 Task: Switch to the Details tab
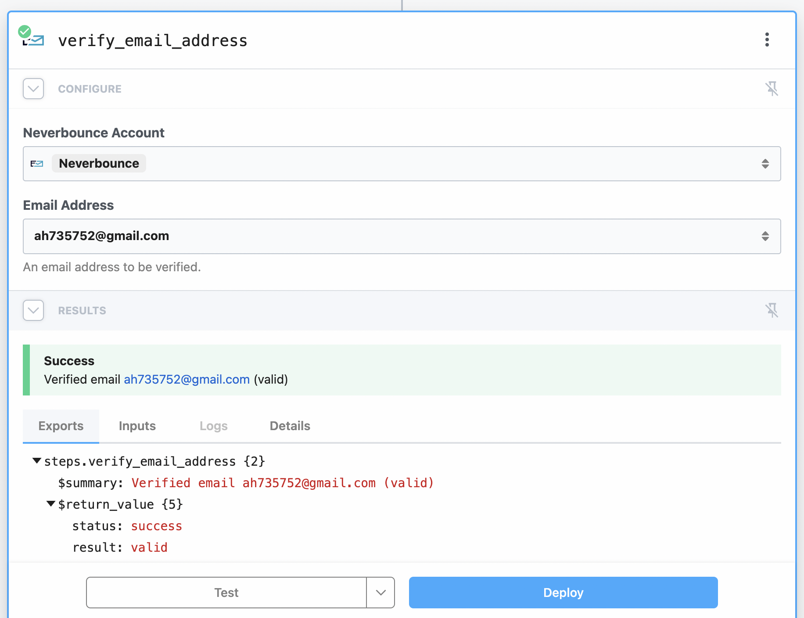point(289,426)
